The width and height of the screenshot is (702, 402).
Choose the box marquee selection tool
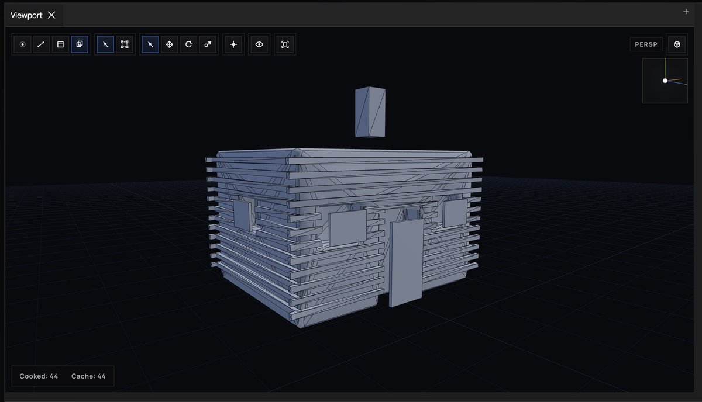(x=125, y=44)
